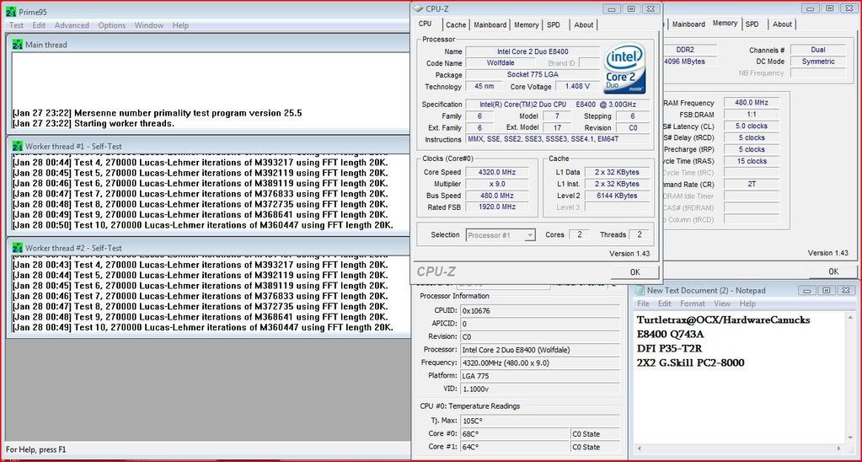Open the Options menu in Prime95
The width and height of the screenshot is (862, 462).
point(111,25)
